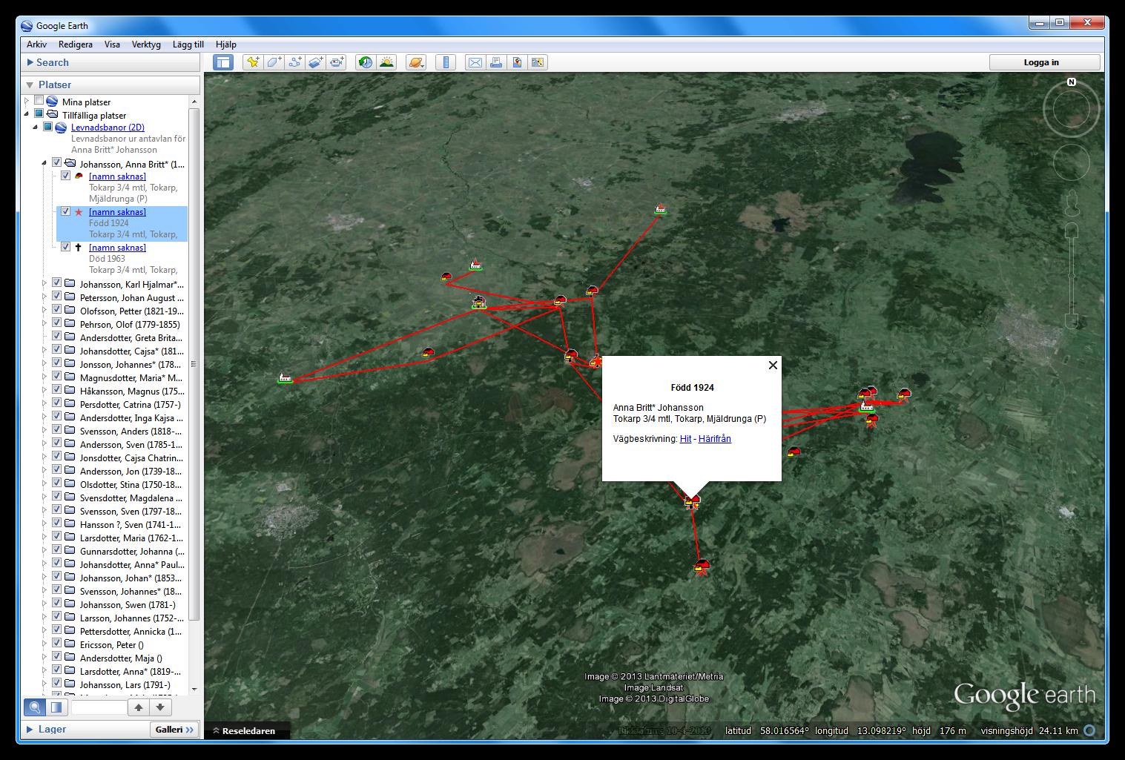This screenshot has width=1125, height=760.
Task: Open the Redigera menu
Action: (76, 44)
